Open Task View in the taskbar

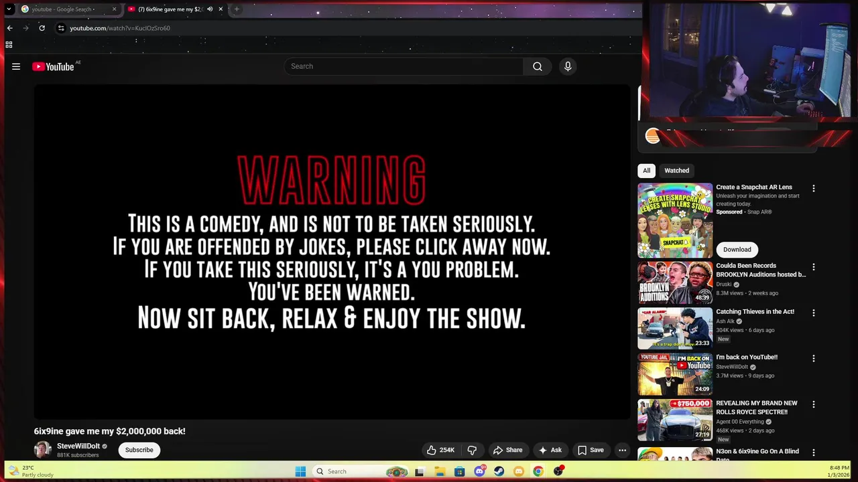(x=420, y=471)
